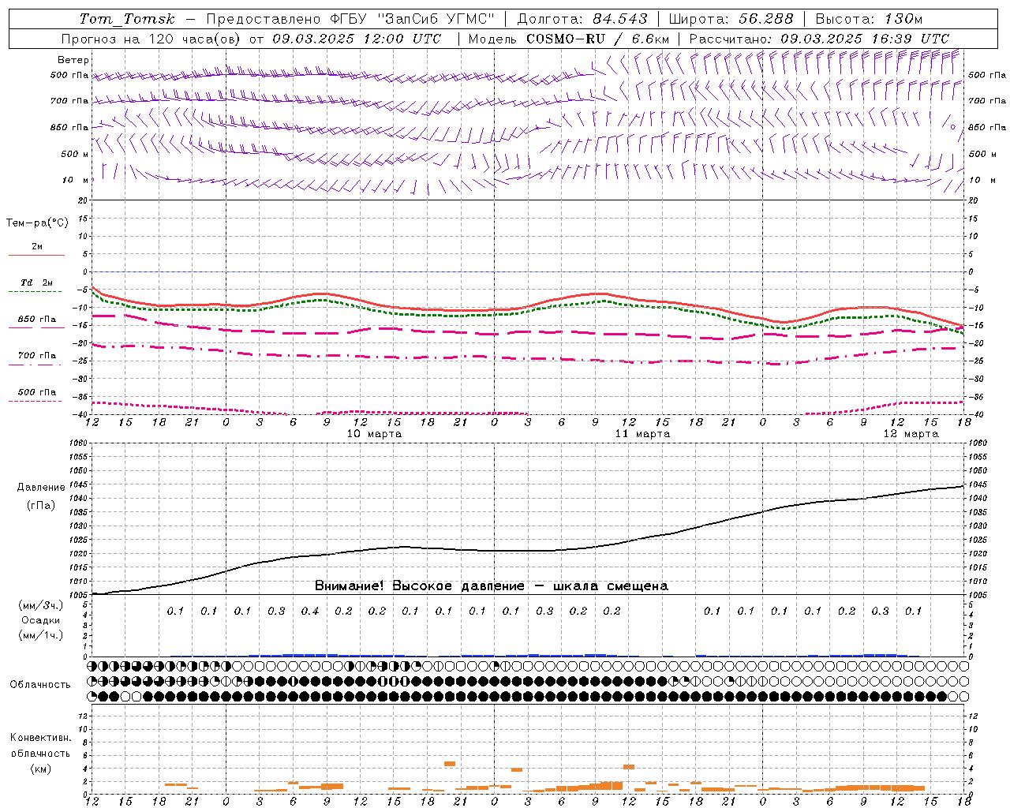Select the Модель COSMO-RU / 6.6км label

coord(569,39)
